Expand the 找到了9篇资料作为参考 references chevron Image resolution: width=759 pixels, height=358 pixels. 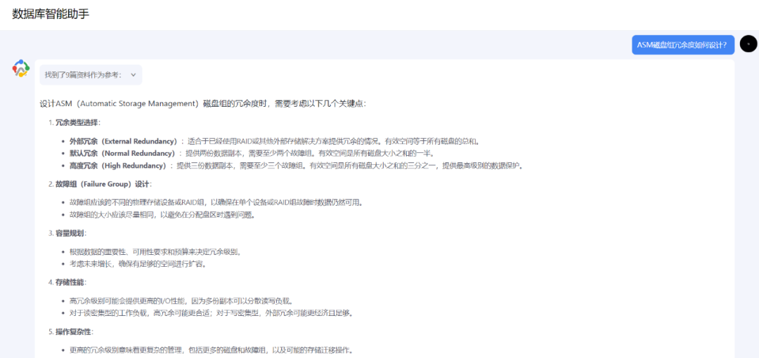tap(134, 74)
